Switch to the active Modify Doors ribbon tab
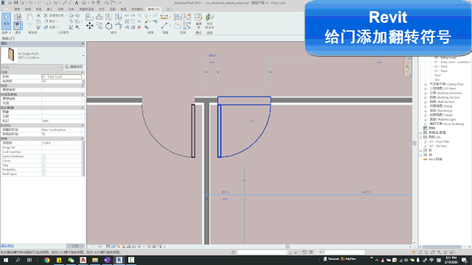 click(x=154, y=10)
